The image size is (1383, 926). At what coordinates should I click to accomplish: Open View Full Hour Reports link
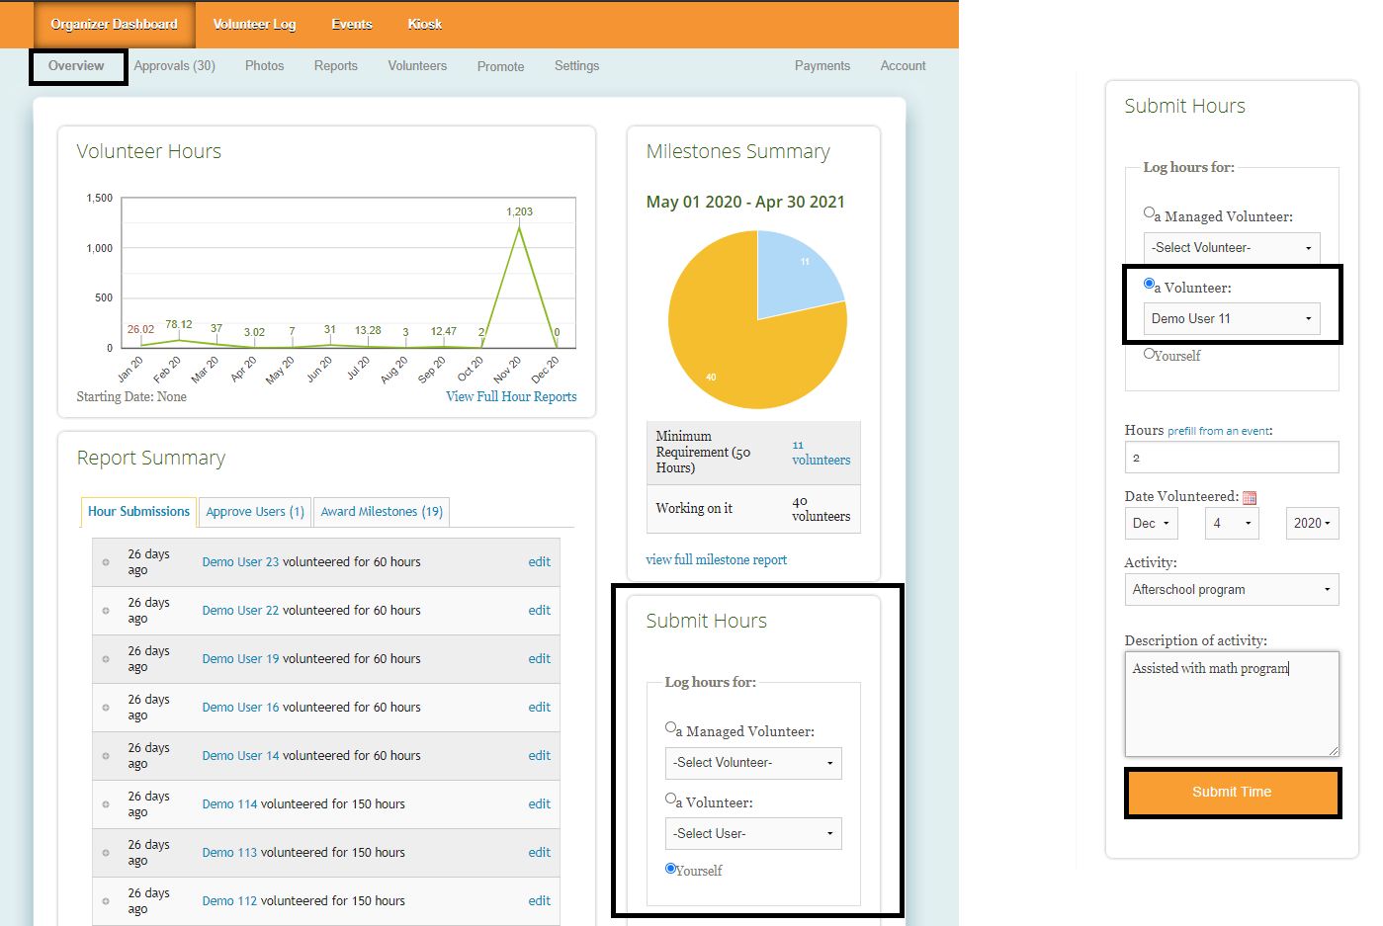[x=511, y=396]
